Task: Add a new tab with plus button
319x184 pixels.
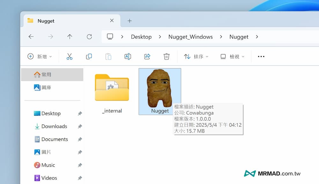Action: (x=130, y=21)
